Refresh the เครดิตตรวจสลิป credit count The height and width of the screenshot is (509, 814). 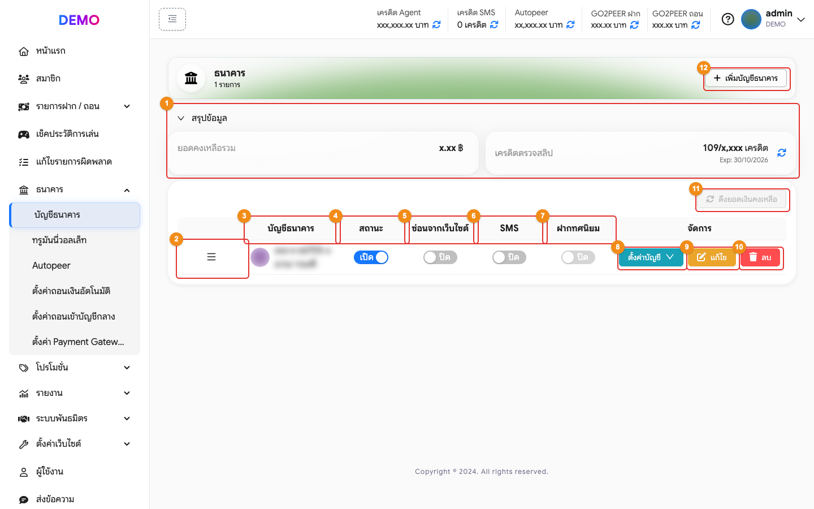click(x=782, y=153)
